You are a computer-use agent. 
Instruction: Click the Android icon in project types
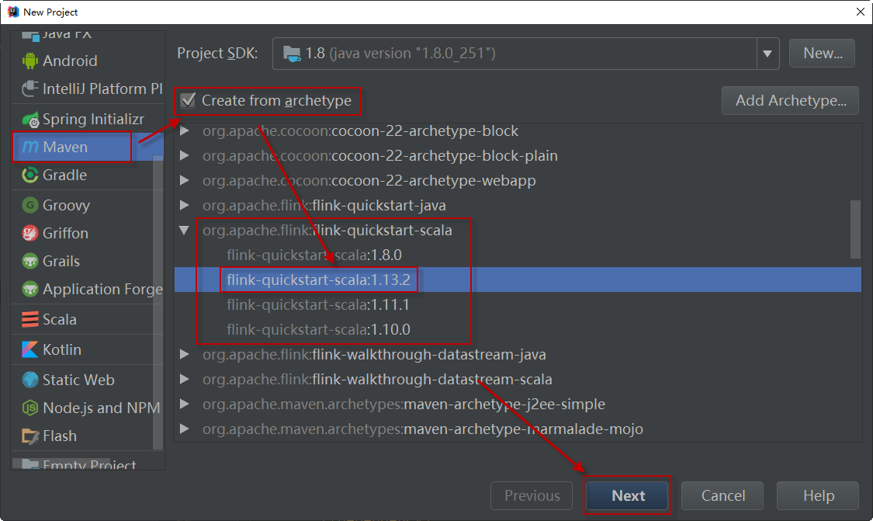[30, 61]
